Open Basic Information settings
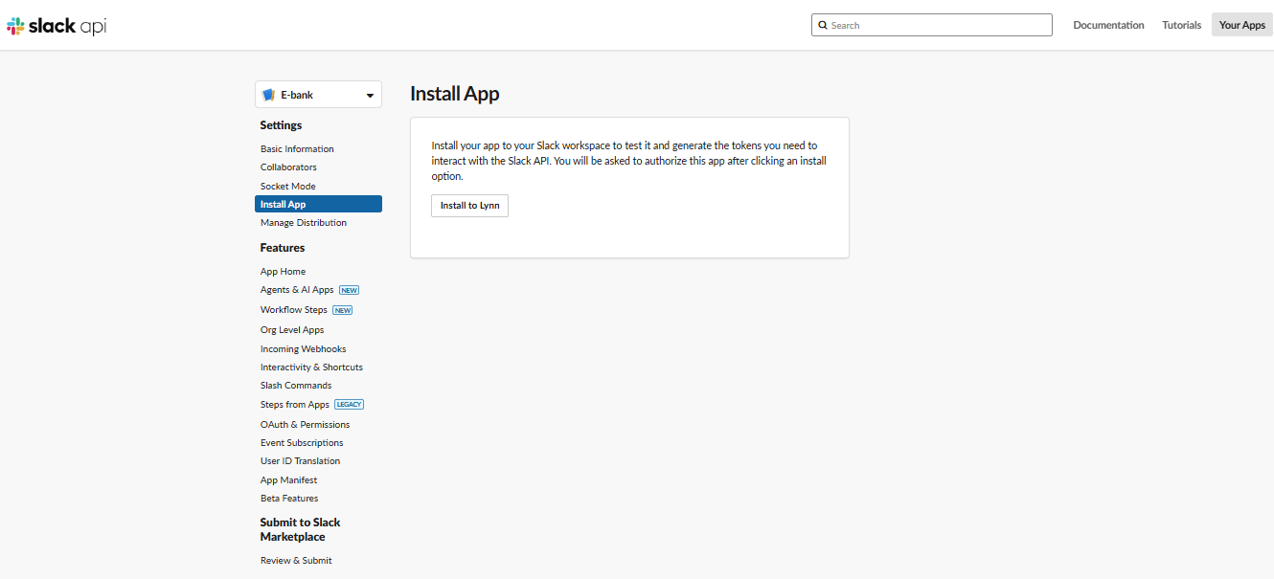This screenshot has width=1274, height=579. pyautogui.click(x=297, y=148)
